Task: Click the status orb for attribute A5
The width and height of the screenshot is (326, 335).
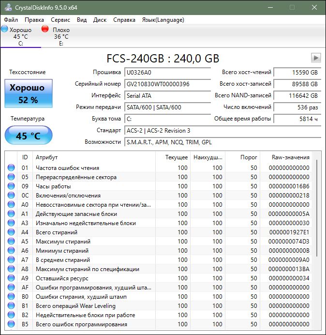Action: [x=11, y=241]
